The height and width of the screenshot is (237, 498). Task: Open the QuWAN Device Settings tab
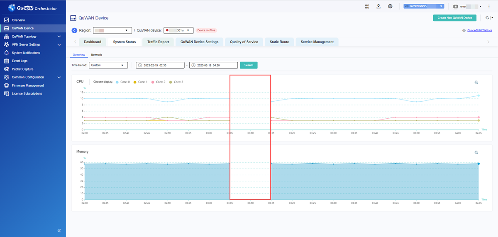(200, 42)
